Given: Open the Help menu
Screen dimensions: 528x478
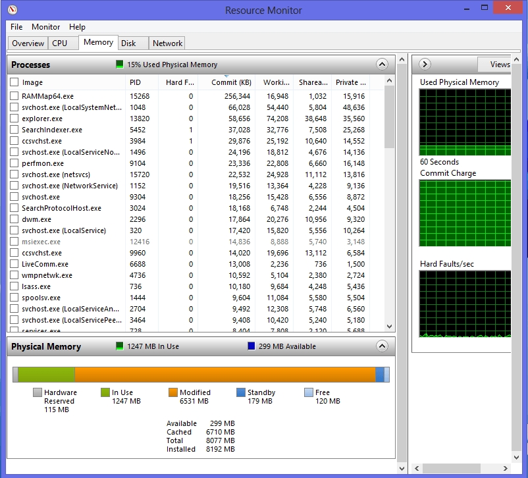Looking at the screenshot, I should 77,27.
